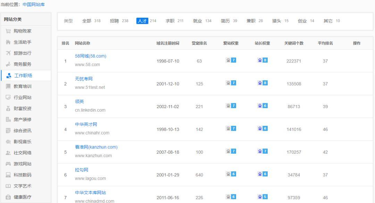Click the news icon beside 综合资讯
The image size is (375, 203).
(8, 131)
